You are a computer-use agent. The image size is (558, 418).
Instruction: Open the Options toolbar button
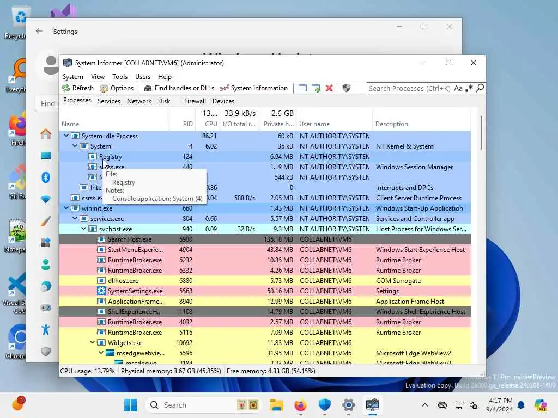coord(117,88)
